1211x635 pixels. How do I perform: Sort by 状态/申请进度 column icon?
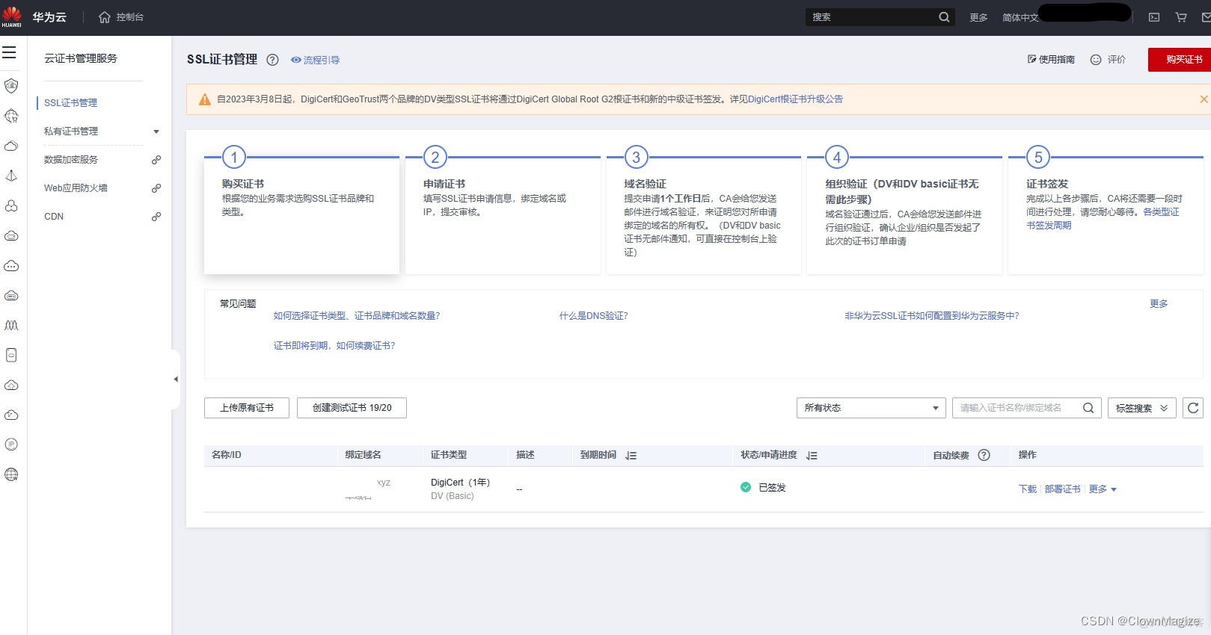pyautogui.click(x=812, y=456)
